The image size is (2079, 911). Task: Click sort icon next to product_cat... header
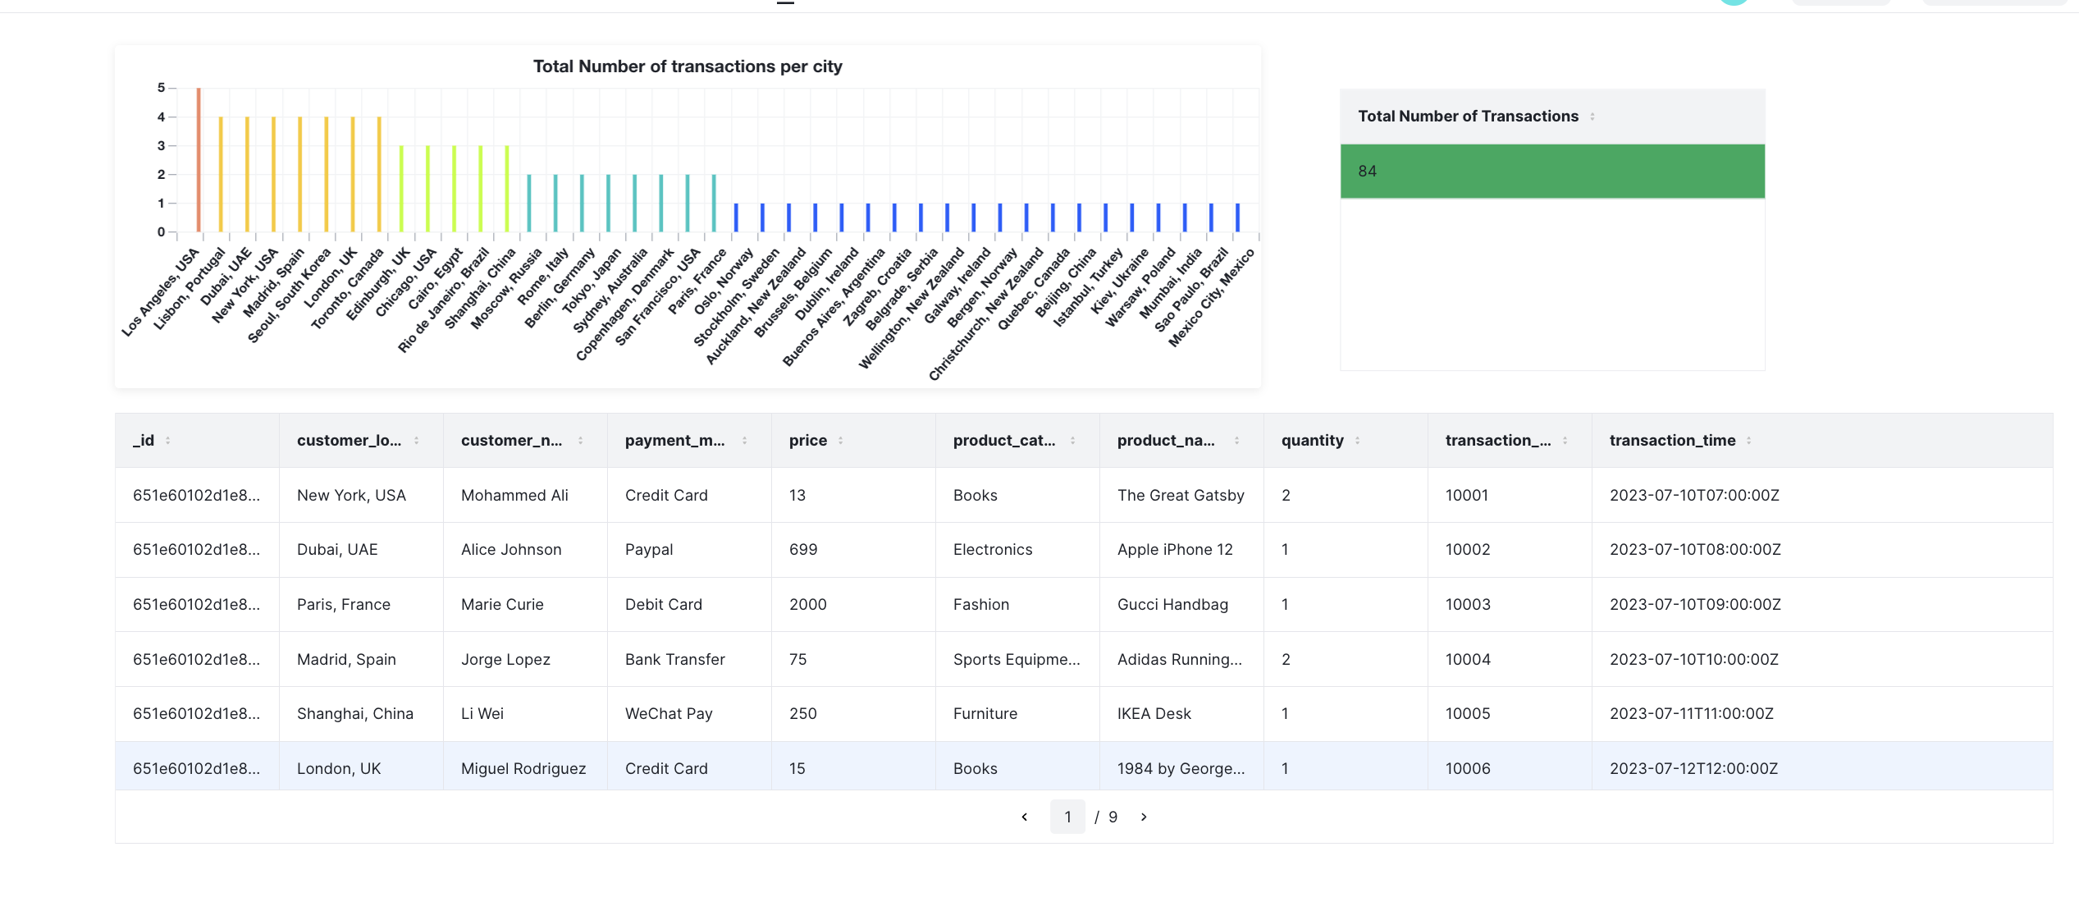[x=1072, y=441]
